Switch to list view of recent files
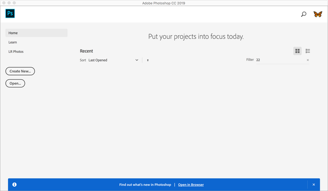 pyautogui.click(x=308, y=51)
